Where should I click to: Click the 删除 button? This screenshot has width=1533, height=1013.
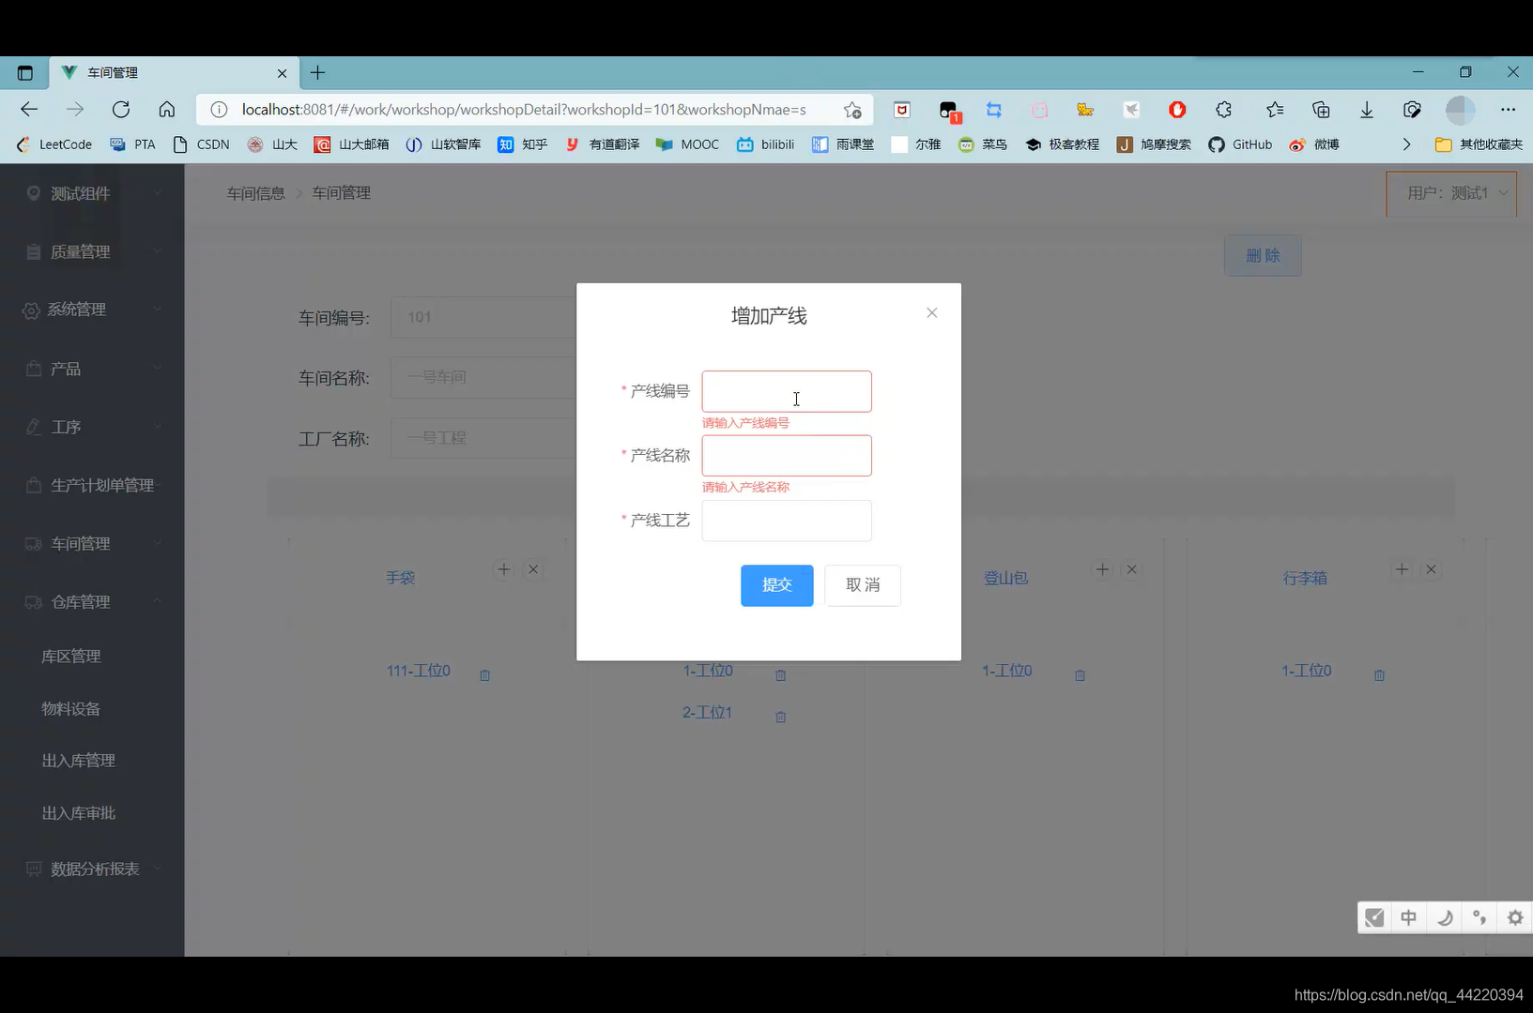point(1263,255)
